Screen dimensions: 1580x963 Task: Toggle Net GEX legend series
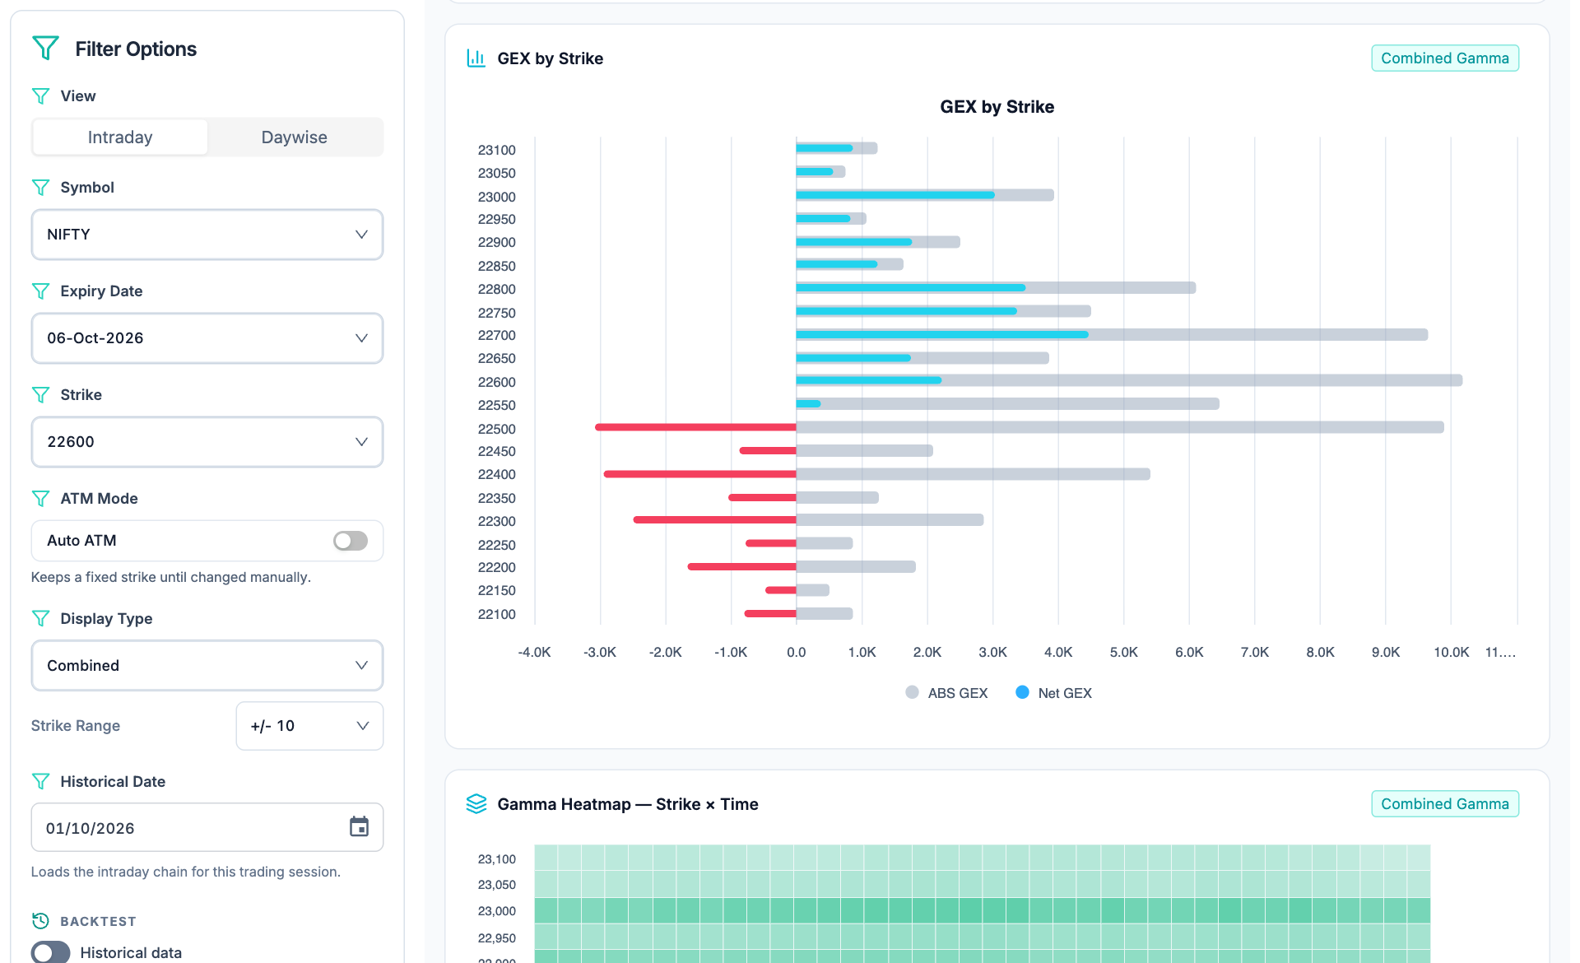click(1054, 693)
